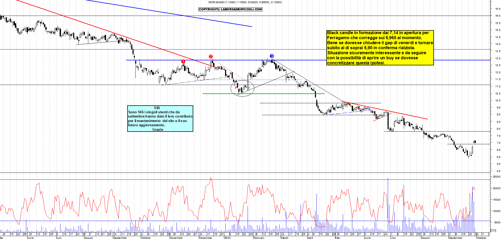Select the small red down arrow inside the ellipse
The image size is (501, 239).
pyautogui.click(x=236, y=87)
